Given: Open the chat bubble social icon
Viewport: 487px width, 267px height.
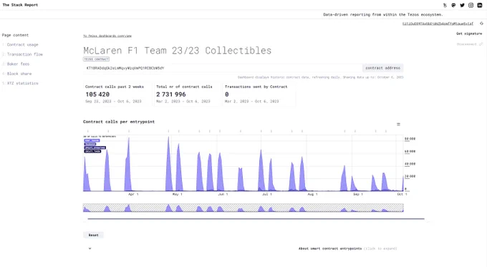Looking at the screenshot, I should pyautogui.click(x=453, y=5).
